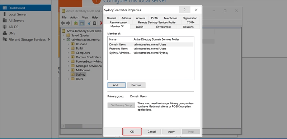Switch to the Dial-in tab

(x=140, y=27)
